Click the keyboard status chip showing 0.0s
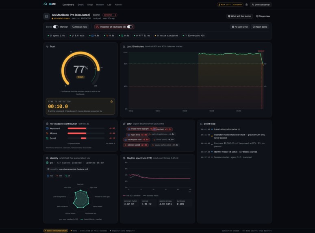Image resolution: width=315 pixels, height=233 pixels. 94,36
